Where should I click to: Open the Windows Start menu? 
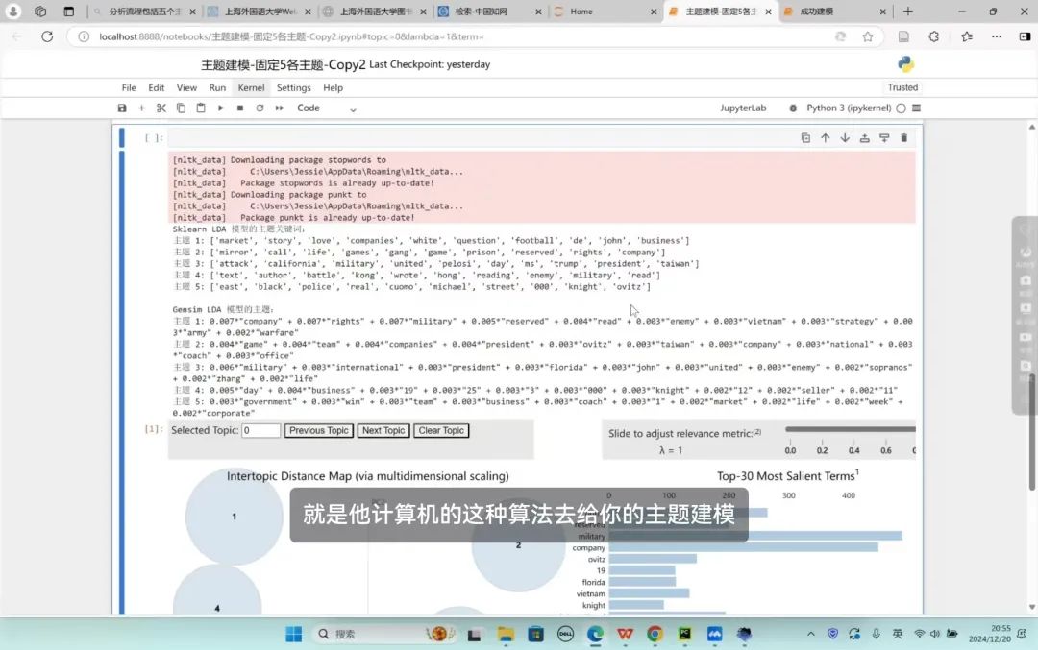[294, 634]
